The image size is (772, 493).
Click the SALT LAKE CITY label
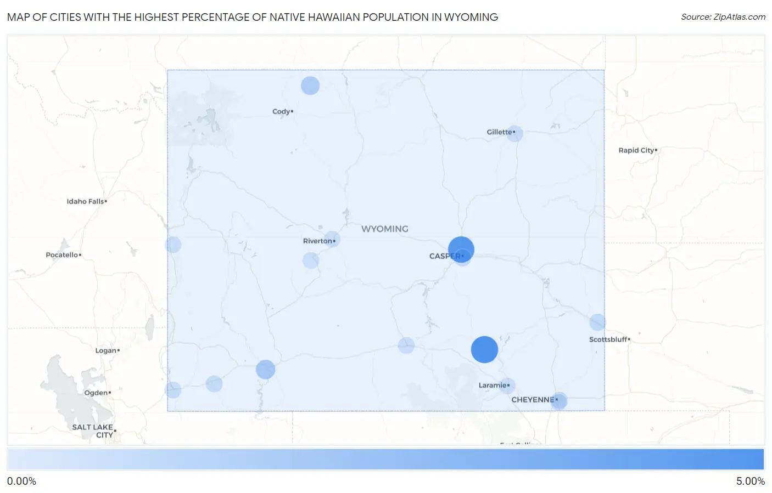92,431
